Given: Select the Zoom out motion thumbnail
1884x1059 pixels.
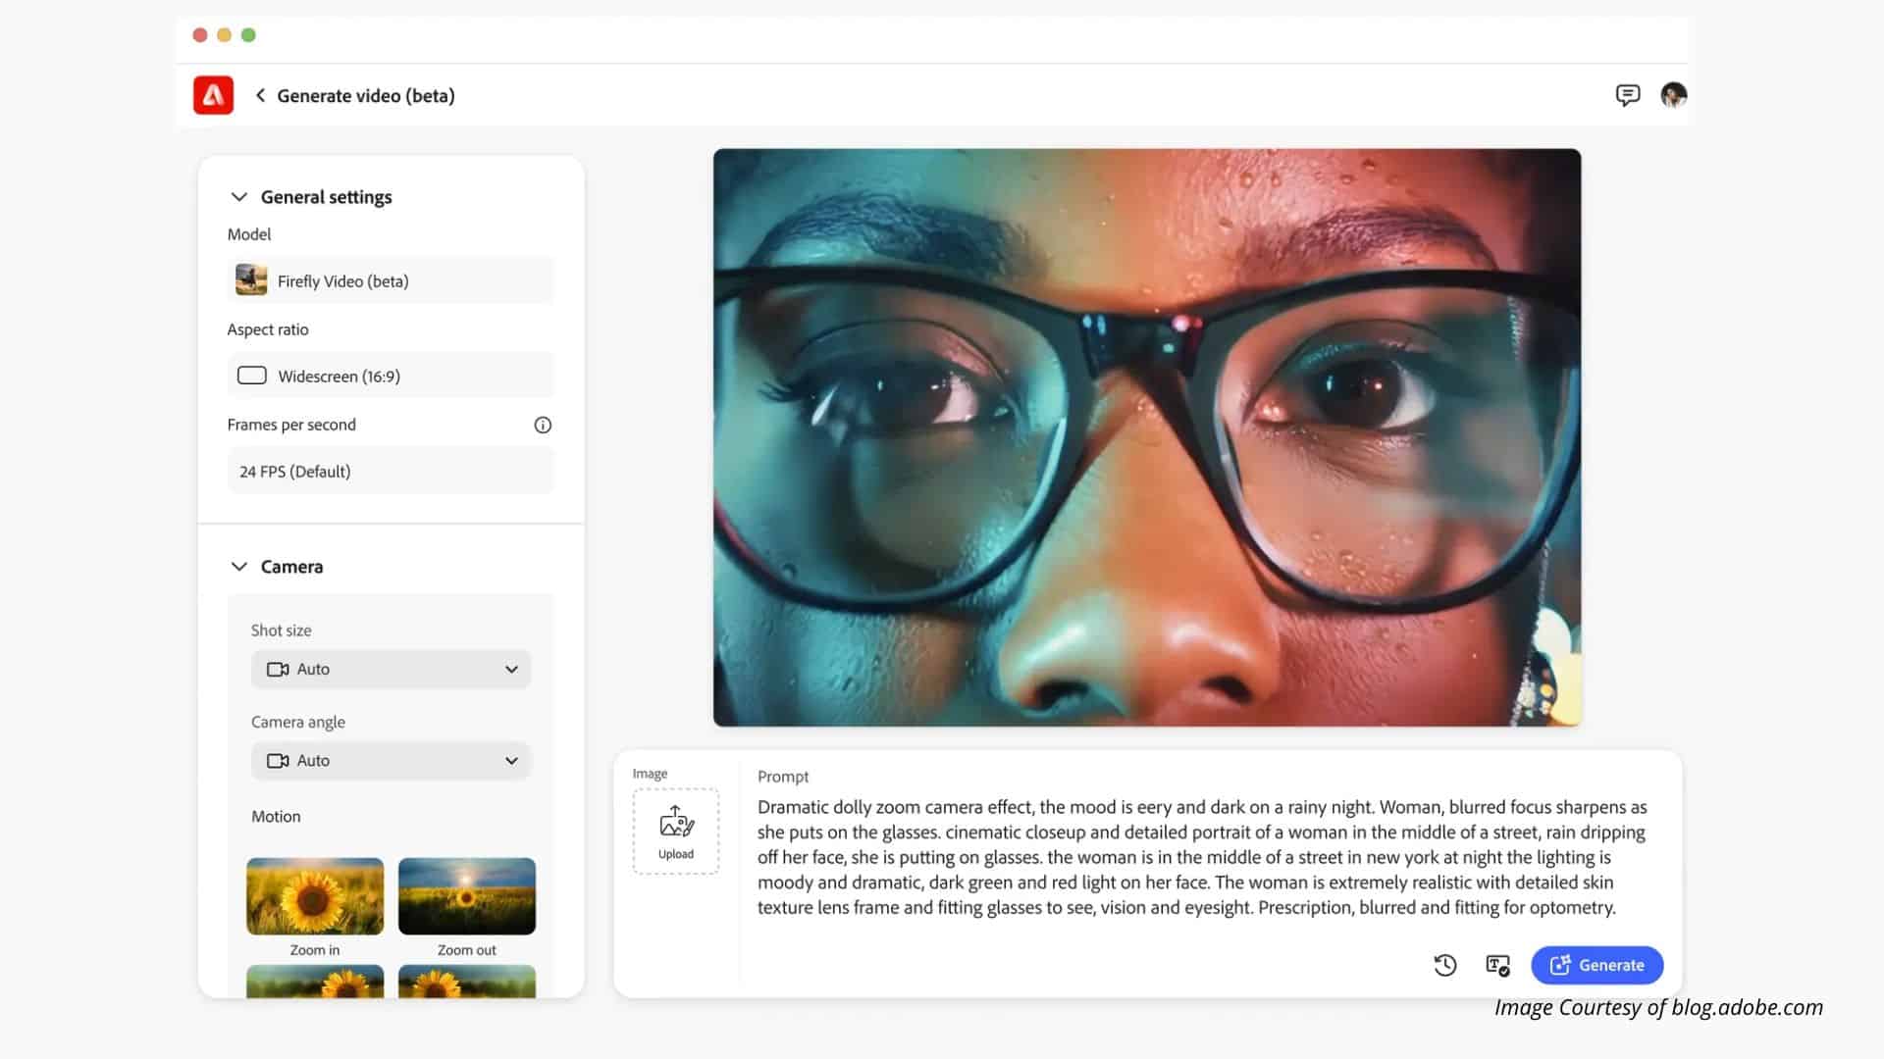Looking at the screenshot, I should click(467, 896).
